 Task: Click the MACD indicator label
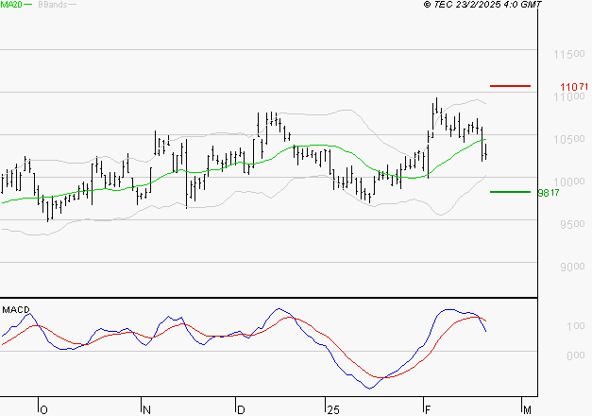tap(16, 310)
